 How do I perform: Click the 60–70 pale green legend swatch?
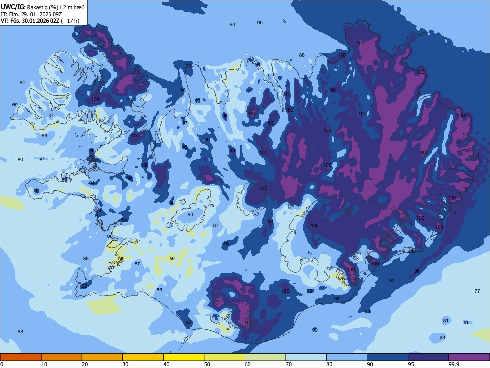tap(265, 357)
